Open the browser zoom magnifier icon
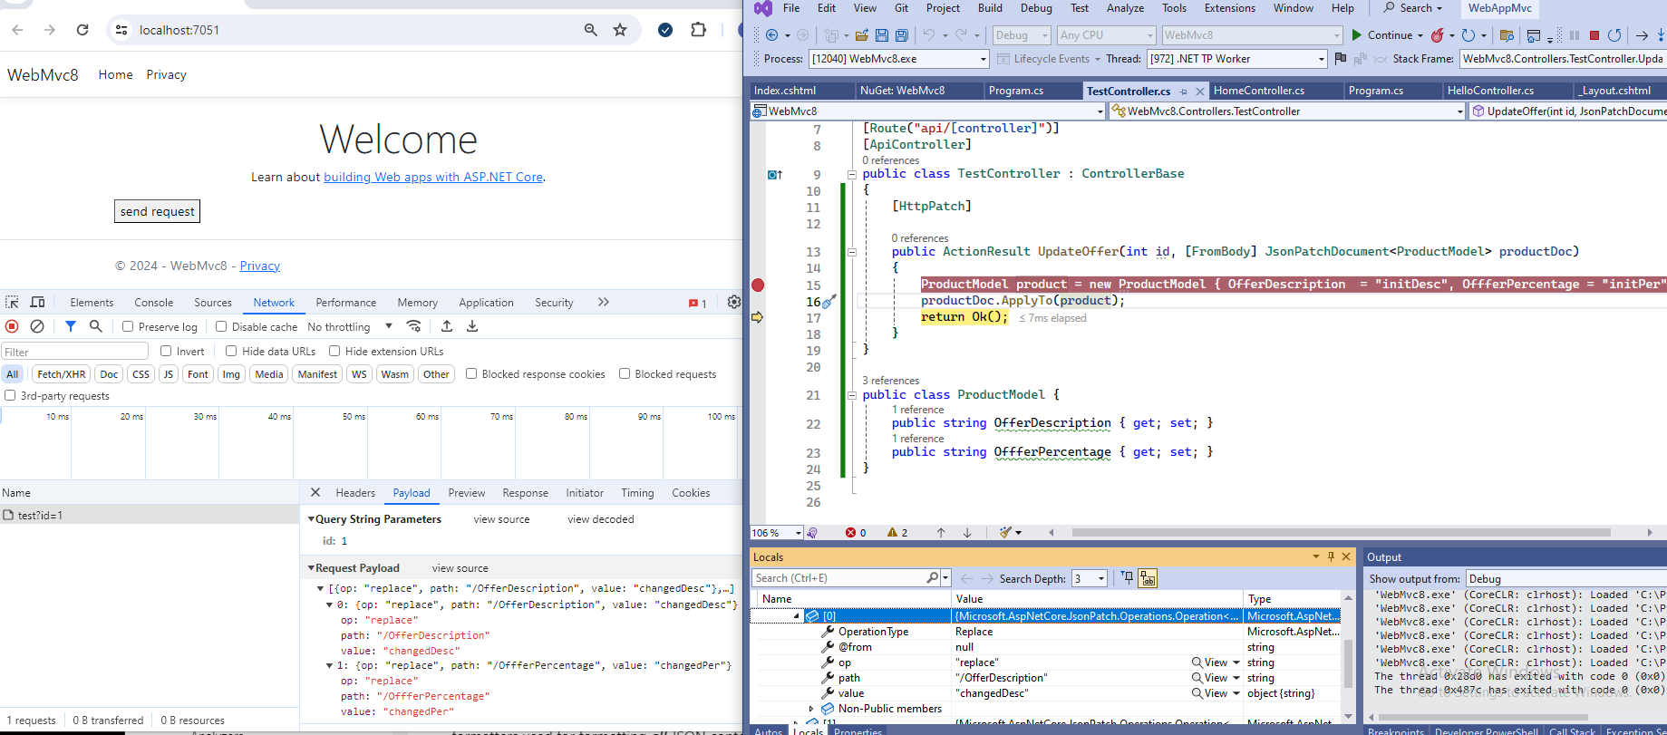Viewport: 1667px width, 735px height. pyautogui.click(x=591, y=30)
